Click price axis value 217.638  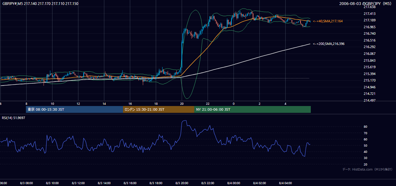[x=369, y=7]
